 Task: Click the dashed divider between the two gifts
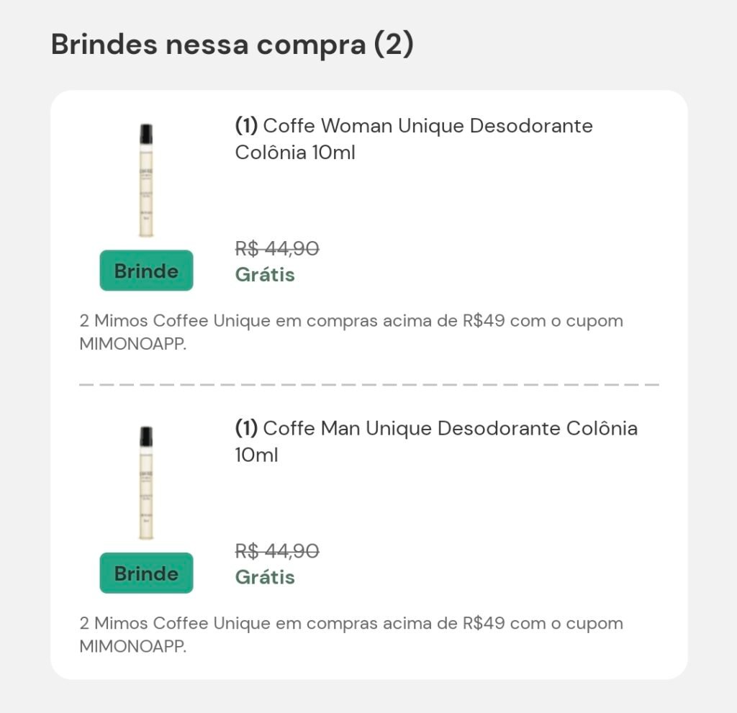pyautogui.click(x=368, y=385)
